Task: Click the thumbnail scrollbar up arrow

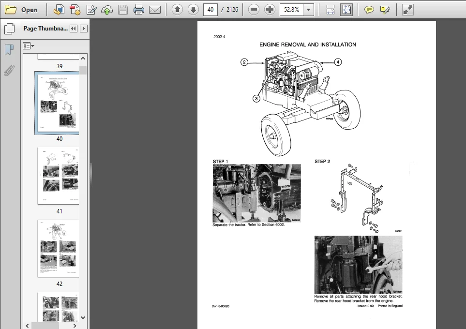Action: pos(83,58)
